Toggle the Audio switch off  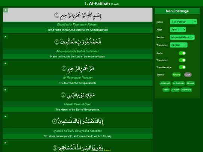click(x=182, y=53)
